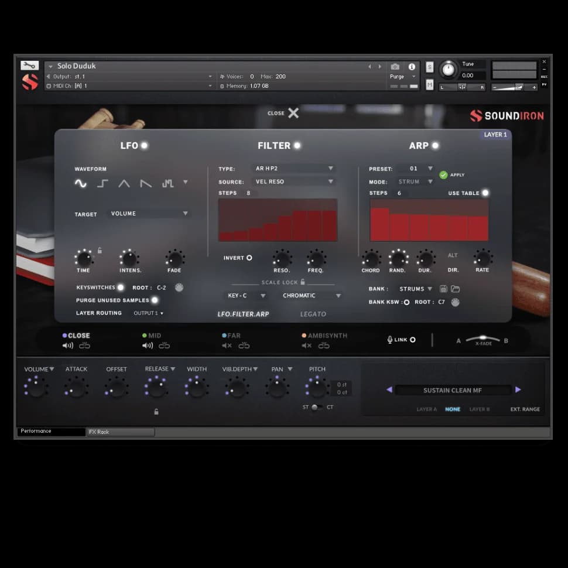Expand the filter Type AR HP2 dropdown
The width and height of the screenshot is (568, 568).
pyautogui.click(x=294, y=169)
